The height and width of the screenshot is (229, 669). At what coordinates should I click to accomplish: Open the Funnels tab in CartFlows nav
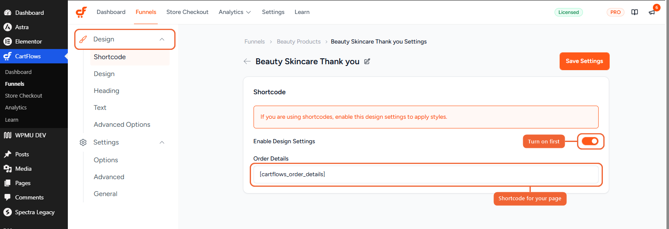pos(146,12)
